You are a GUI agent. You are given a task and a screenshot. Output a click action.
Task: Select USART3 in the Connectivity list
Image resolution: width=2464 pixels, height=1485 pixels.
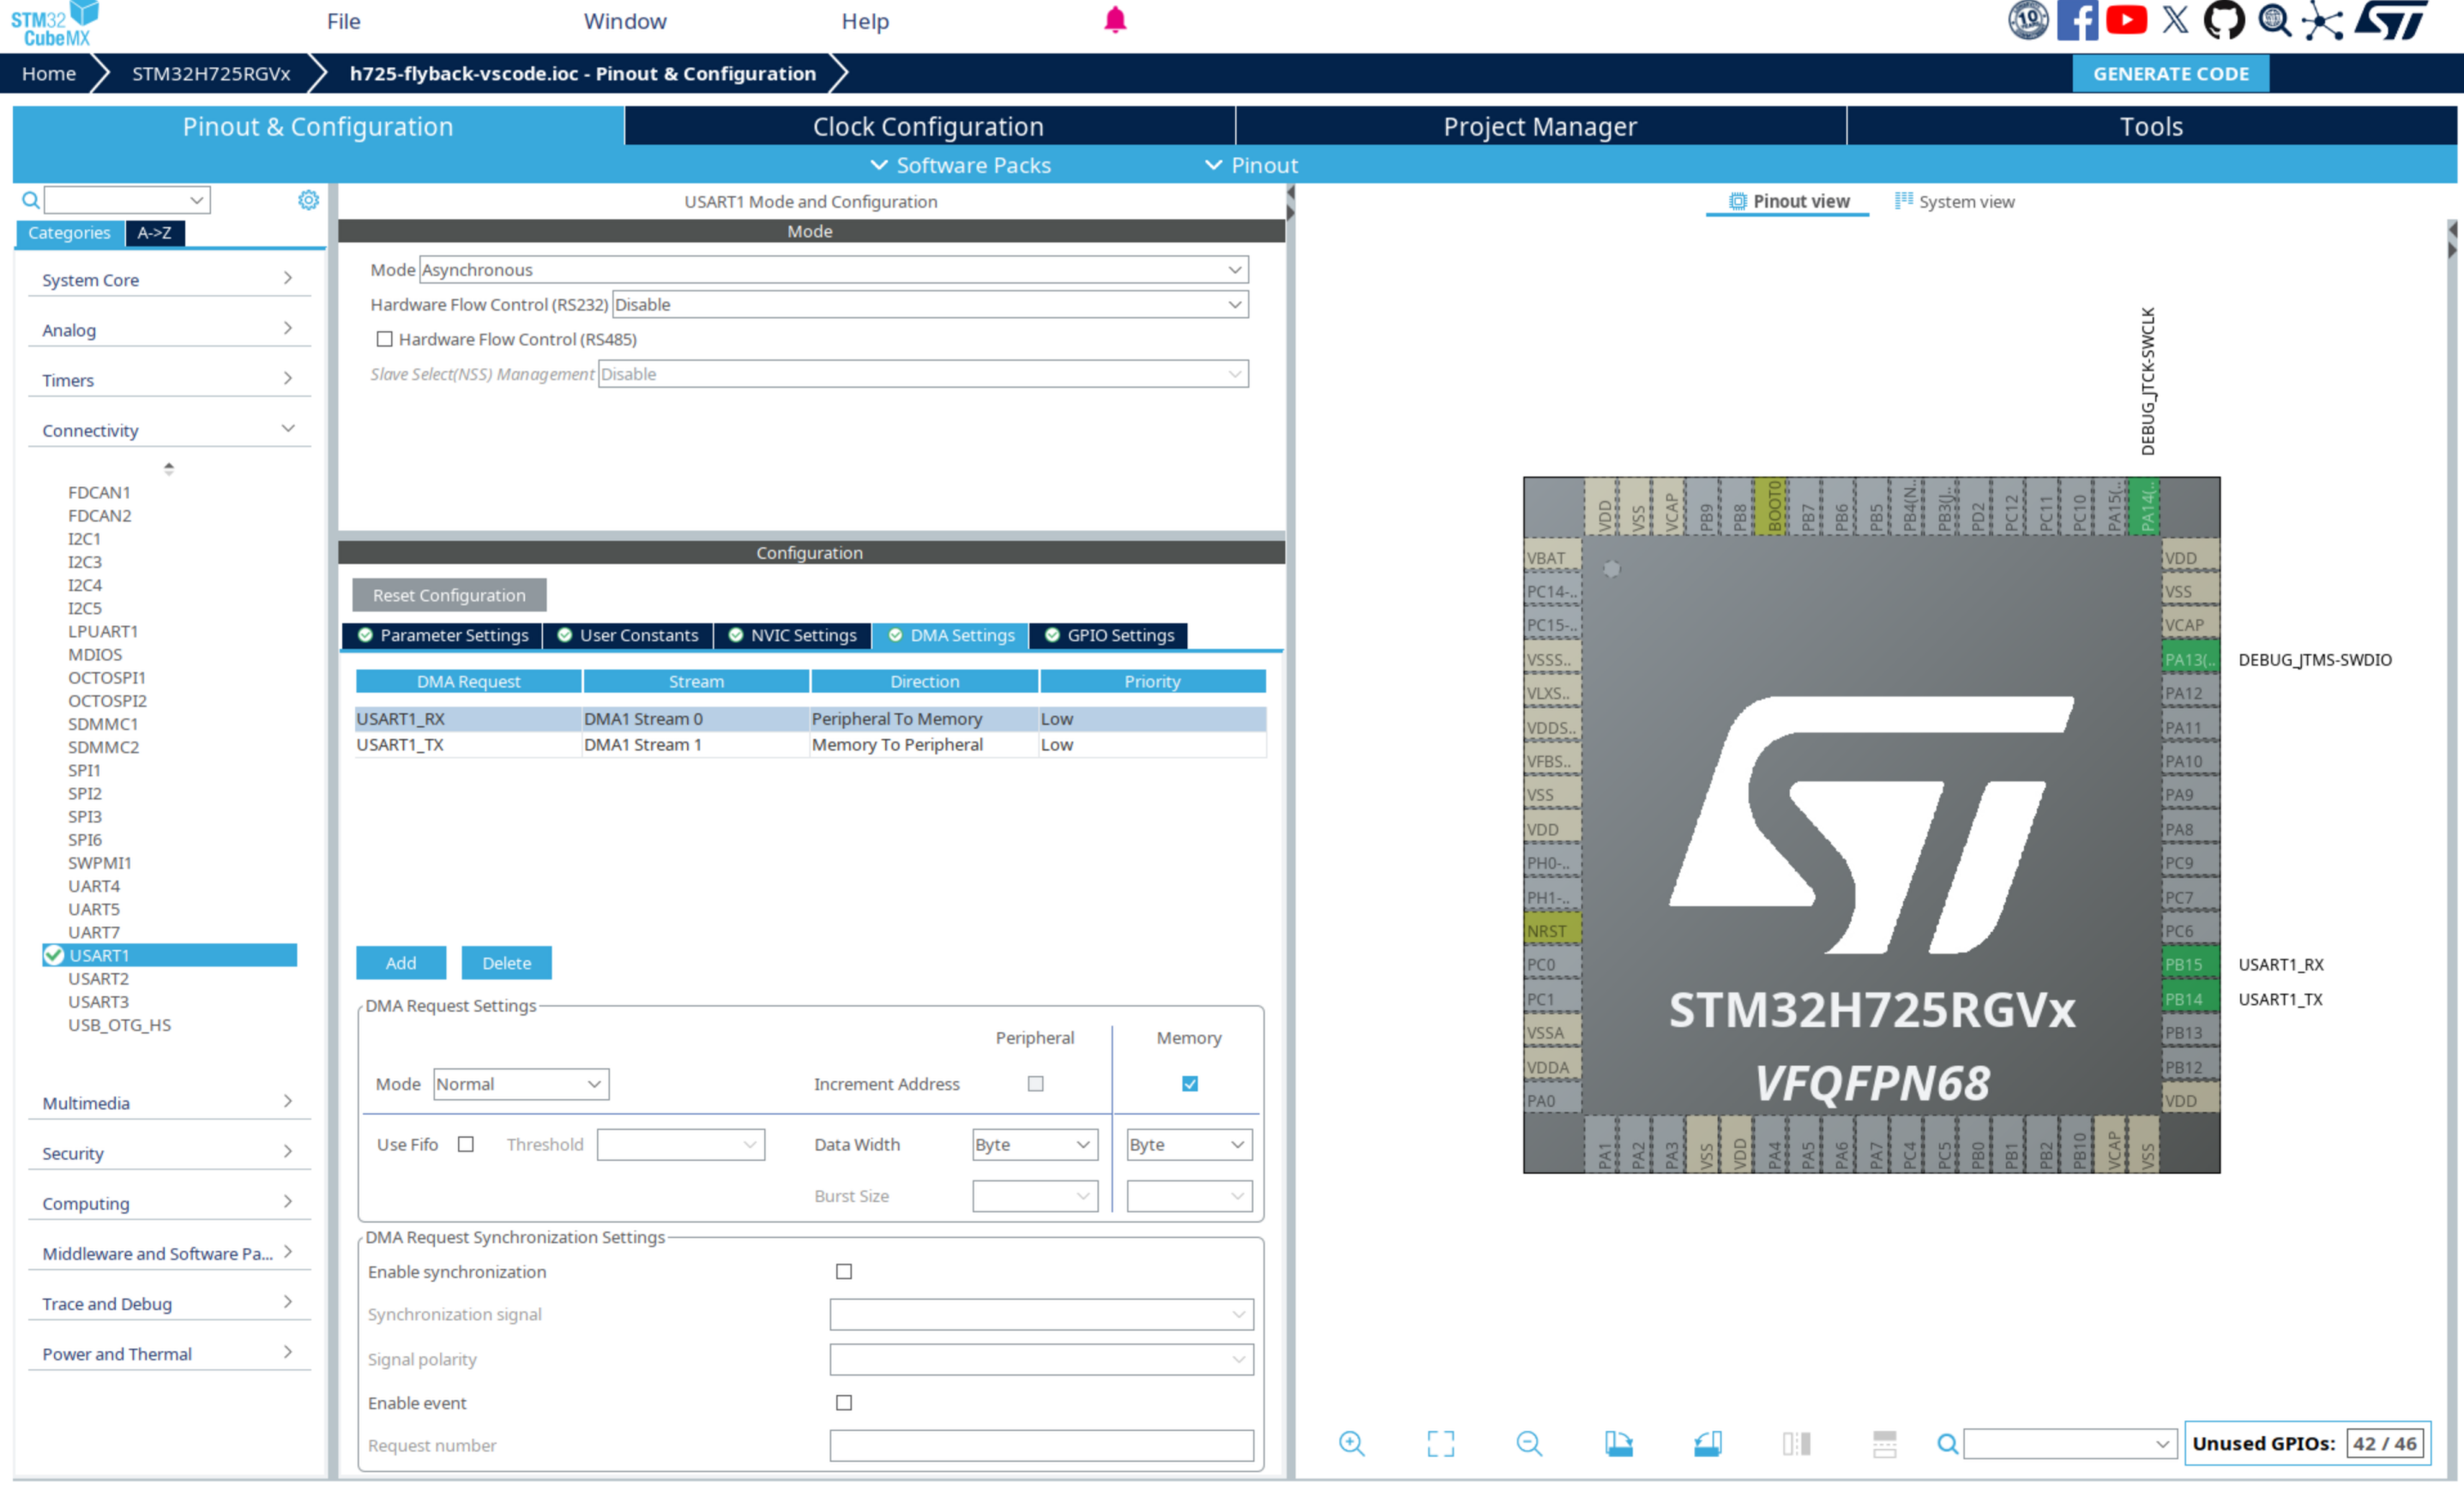coord(98,1001)
